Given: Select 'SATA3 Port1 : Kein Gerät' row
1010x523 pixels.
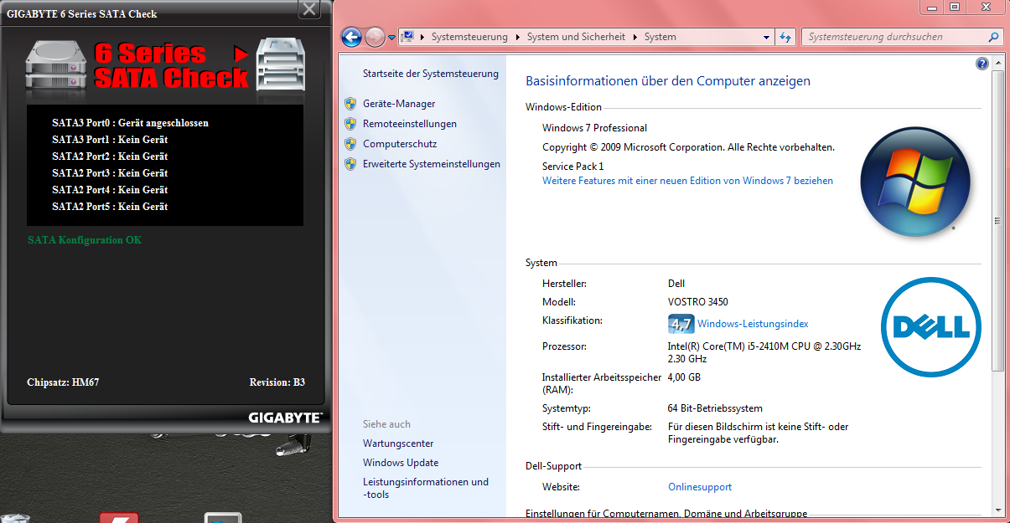Looking at the screenshot, I should tap(110, 140).
